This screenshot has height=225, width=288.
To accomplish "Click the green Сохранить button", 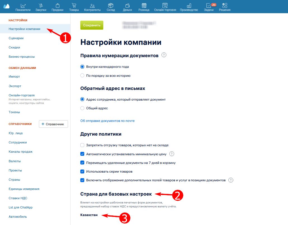I will point(92,25).
